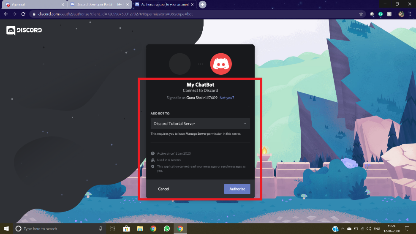Click the Discord logo at top left

click(x=24, y=30)
